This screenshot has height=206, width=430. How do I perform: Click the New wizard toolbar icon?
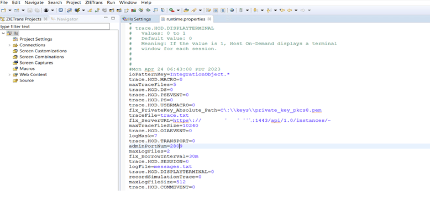[x=3, y=10]
